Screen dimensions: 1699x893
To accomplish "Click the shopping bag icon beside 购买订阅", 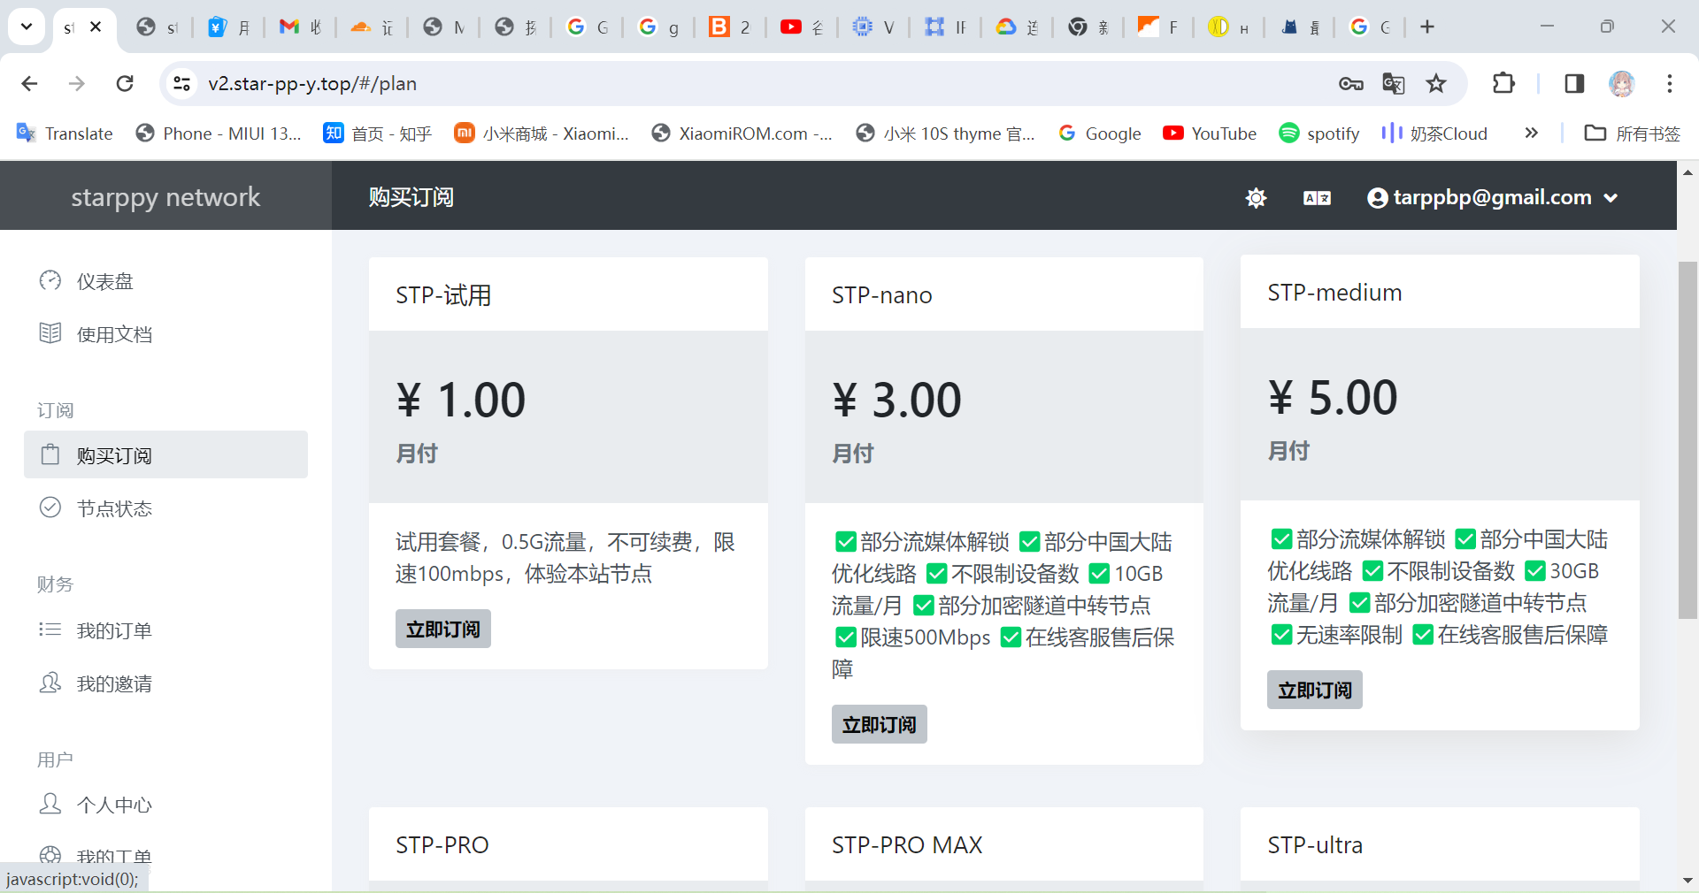I will tap(50, 454).
